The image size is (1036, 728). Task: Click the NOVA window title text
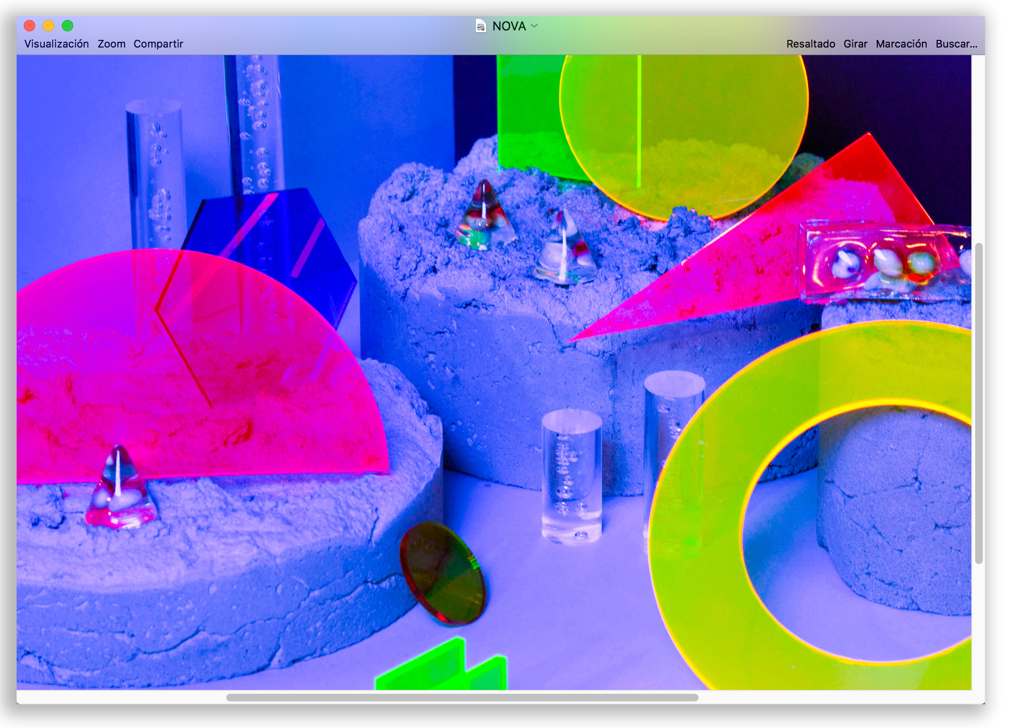(x=509, y=26)
